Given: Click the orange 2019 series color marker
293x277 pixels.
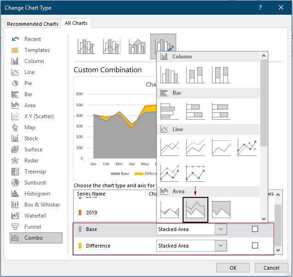Looking at the screenshot, I should coord(80,213).
